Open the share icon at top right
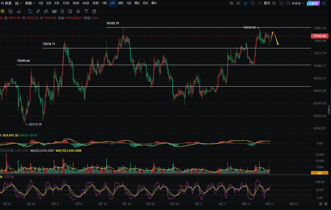The width and height of the screenshot is (331, 210). point(324,3)
